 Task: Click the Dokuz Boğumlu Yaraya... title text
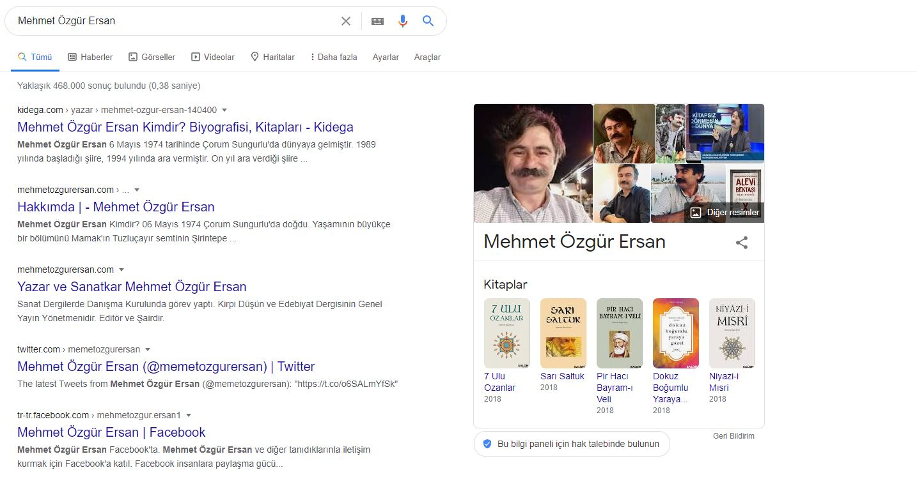671,388
